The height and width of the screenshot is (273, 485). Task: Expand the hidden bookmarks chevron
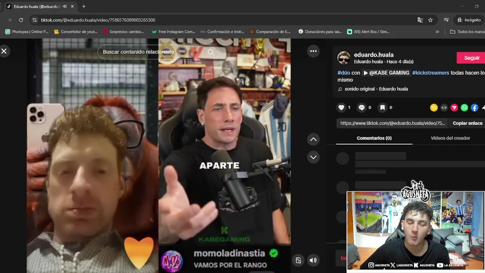[437, 32]
